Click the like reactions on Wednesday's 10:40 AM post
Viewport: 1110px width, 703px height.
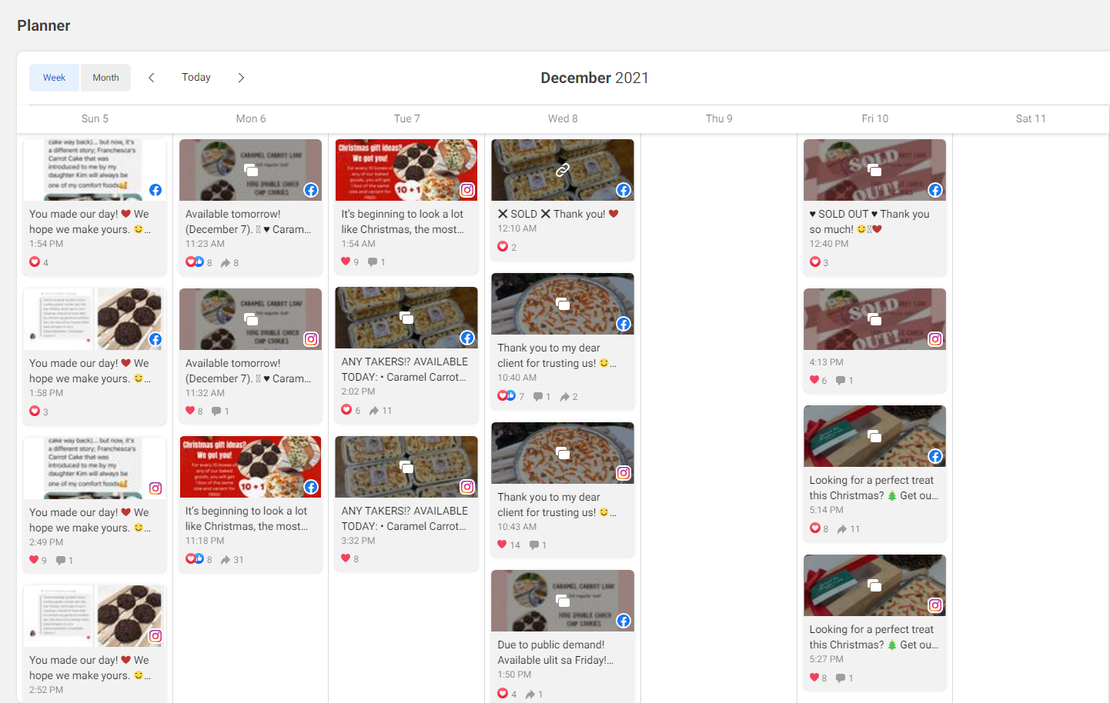click(507, 396)
